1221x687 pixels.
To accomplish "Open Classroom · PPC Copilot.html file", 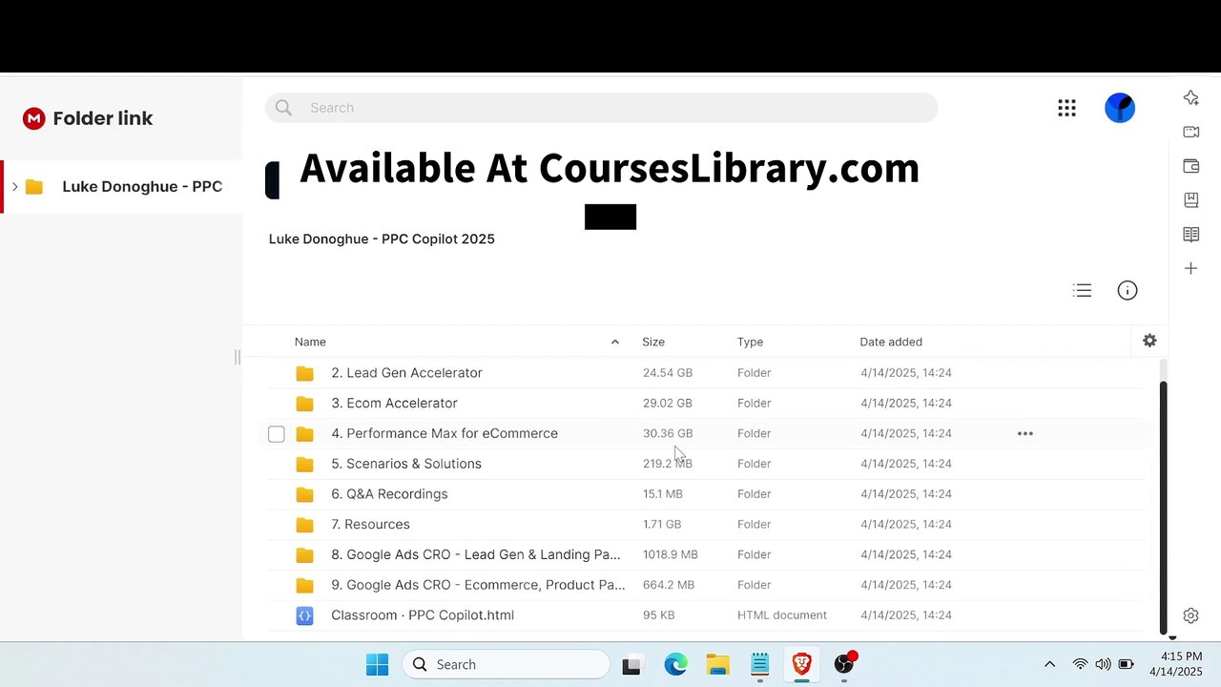I will (x=423, y=615).
